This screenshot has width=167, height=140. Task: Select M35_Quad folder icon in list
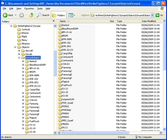60,103
